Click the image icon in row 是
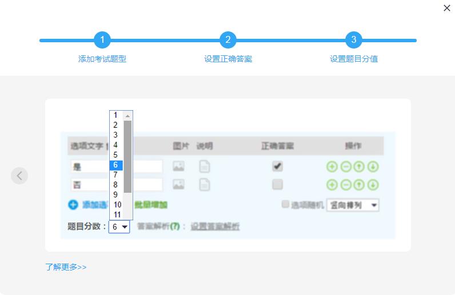 [178, 167]
